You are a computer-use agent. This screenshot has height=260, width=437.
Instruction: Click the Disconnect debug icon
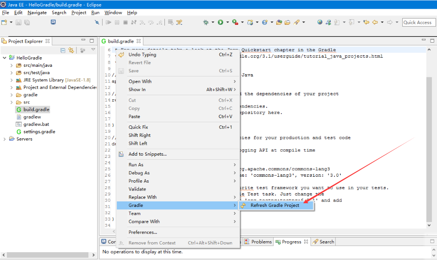tap(134, 22)
